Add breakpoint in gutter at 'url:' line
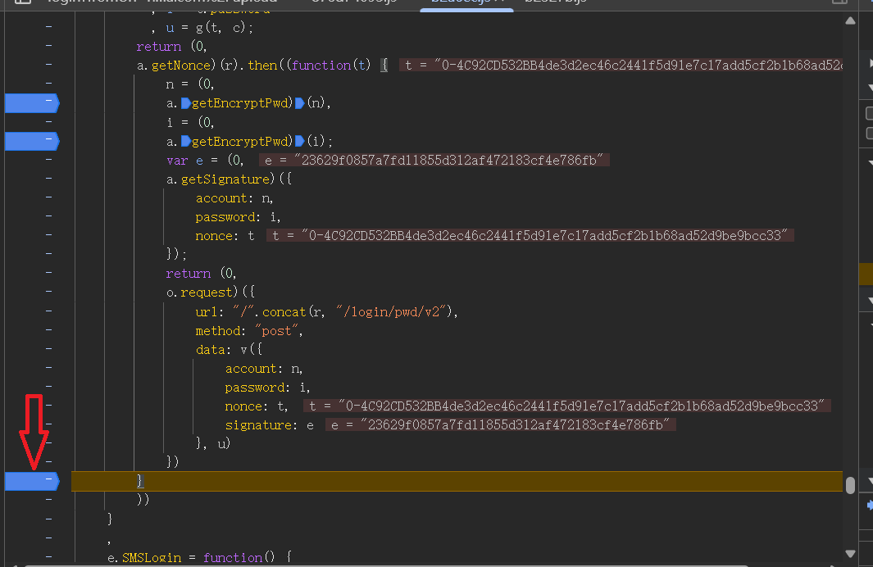 click(x=49, y=311)
